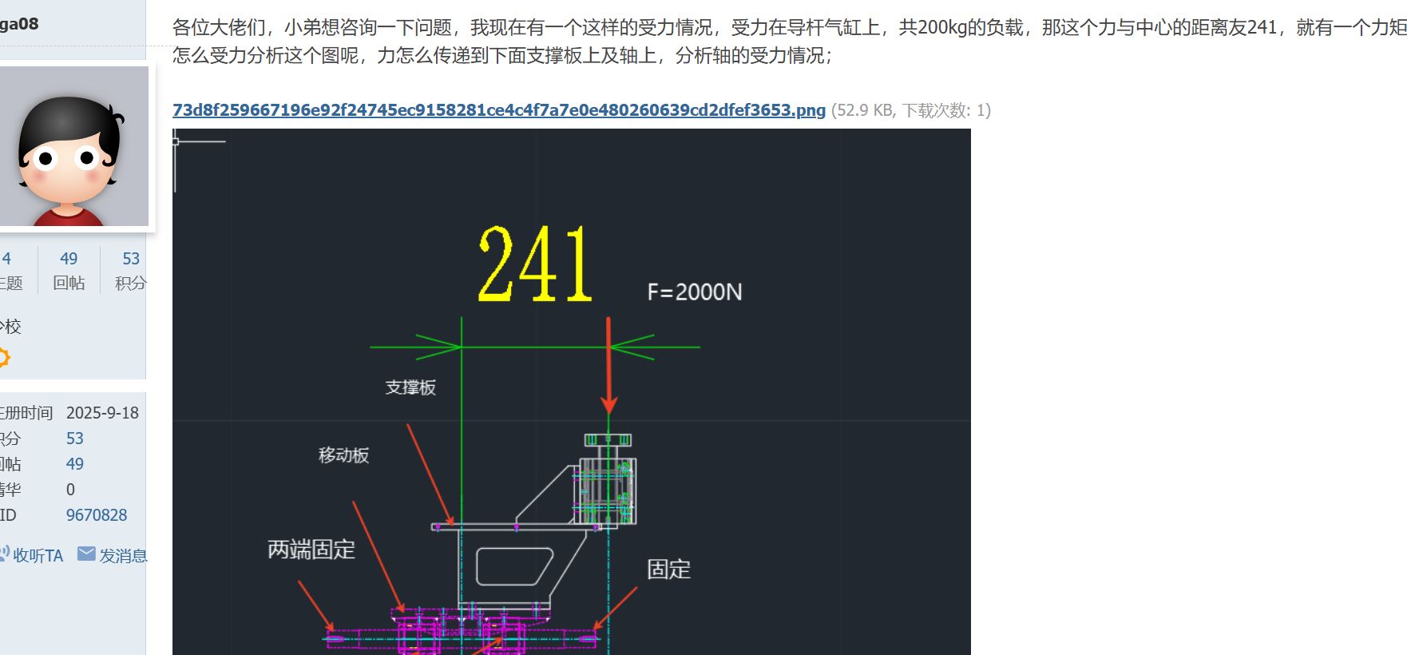This screenshot has height=655, width=1407.
Task: Open the 发消息 text link
Action: 123,555
